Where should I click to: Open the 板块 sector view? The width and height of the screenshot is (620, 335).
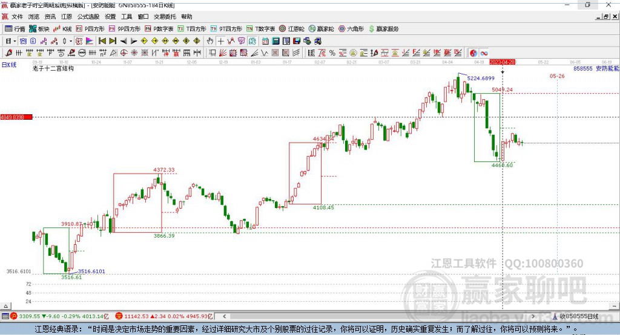point(39,28)
